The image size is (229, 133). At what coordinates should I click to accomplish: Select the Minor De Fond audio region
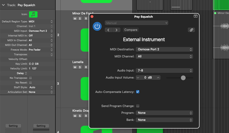(x=221, y=35)
